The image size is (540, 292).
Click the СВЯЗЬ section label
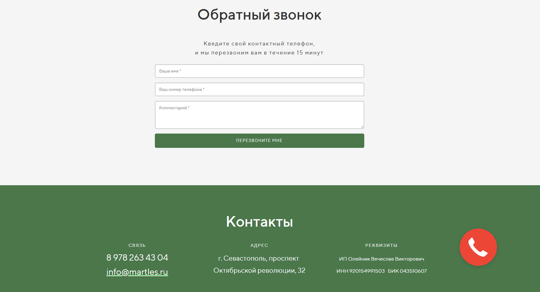[x=137, y=245]
